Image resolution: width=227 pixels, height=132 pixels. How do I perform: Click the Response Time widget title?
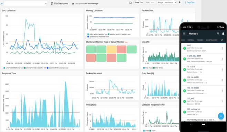click(x=9, y=73)
